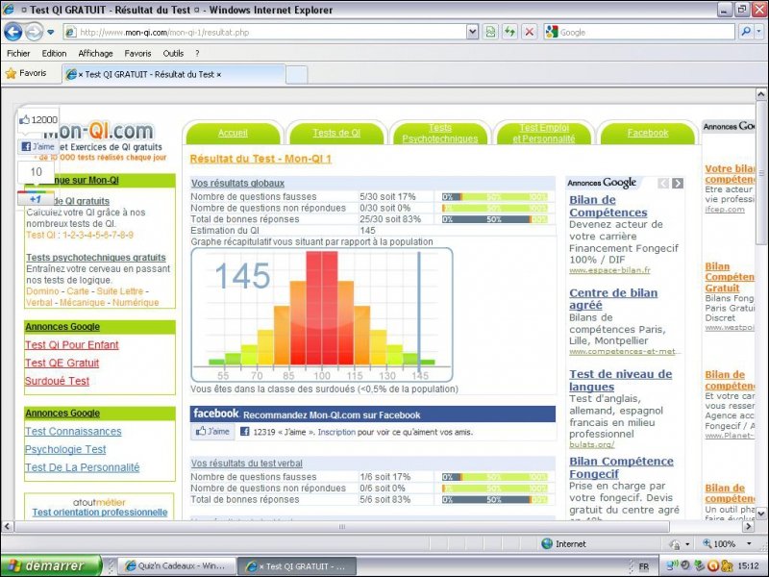Open the search provider options dropdown
This screenshot has width=769, height=577.
tap(758, 32)
